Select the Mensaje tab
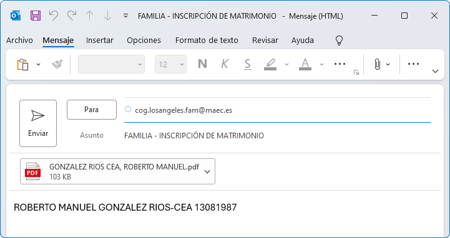450x238 pixels. click(x=58, y=40)
